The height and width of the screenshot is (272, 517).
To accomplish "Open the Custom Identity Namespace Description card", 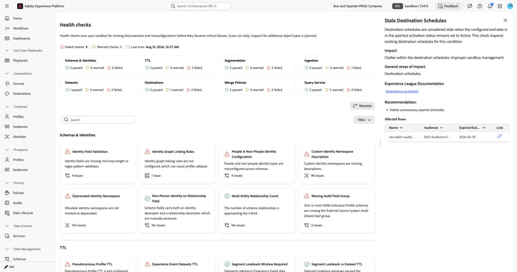I will point(336,164).
